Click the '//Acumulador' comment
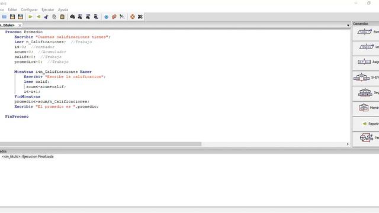 tap(52, 52)
